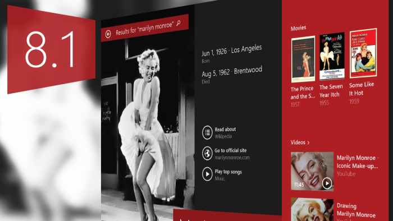Viewport: 393px width, 221px height.
Task: Click the globe official site icon
Action: tap(207, 153)
